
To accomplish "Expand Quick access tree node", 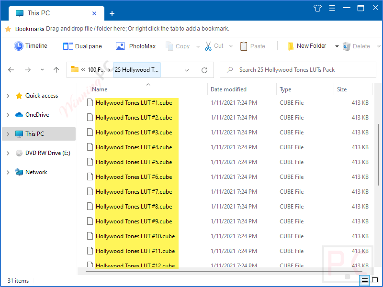I will coord(8,96).
